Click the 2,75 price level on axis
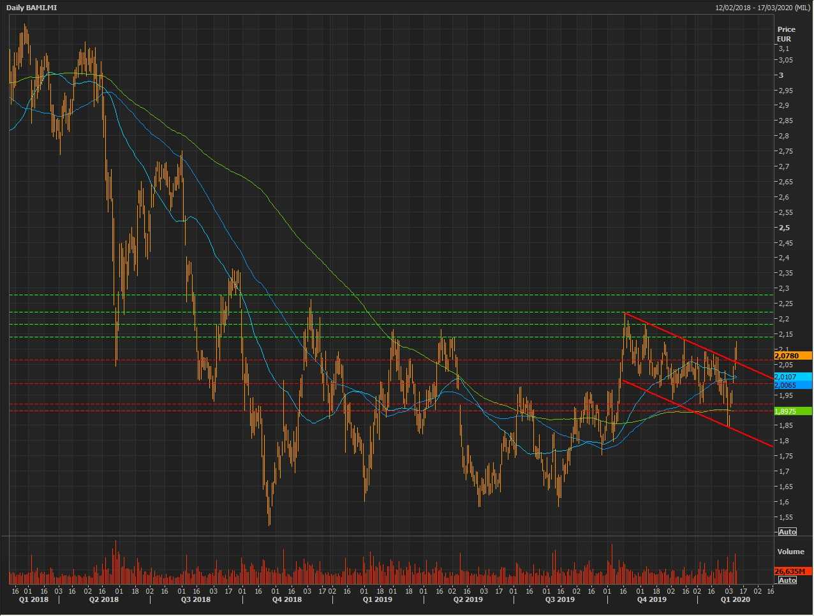Image resolution: width=814 pixels, height=616 pixels. pyautogui.click(x=785, y=151)
